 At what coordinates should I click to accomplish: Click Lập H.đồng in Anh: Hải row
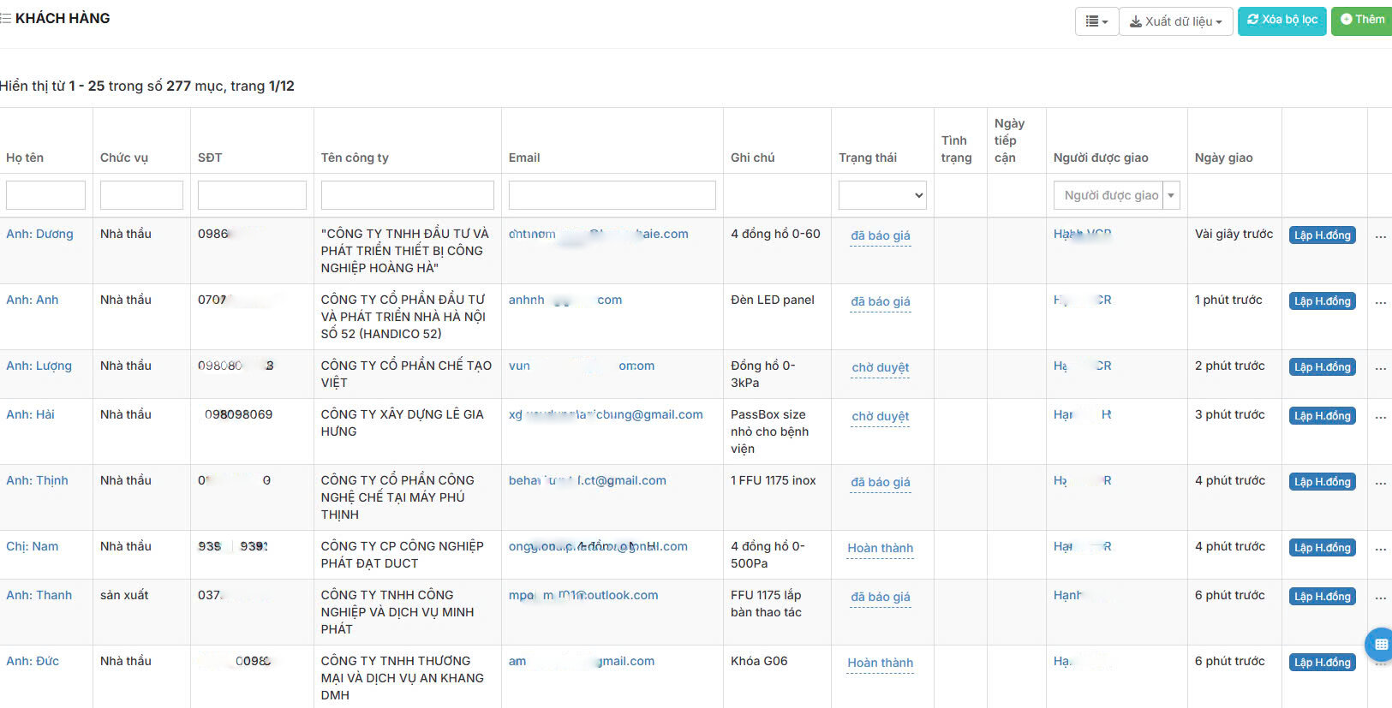(x=1323, y=416)
